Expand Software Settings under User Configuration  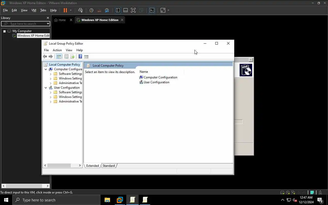(50, 92)
